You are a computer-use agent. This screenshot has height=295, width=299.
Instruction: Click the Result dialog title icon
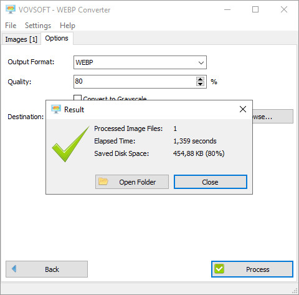point(56,109)
